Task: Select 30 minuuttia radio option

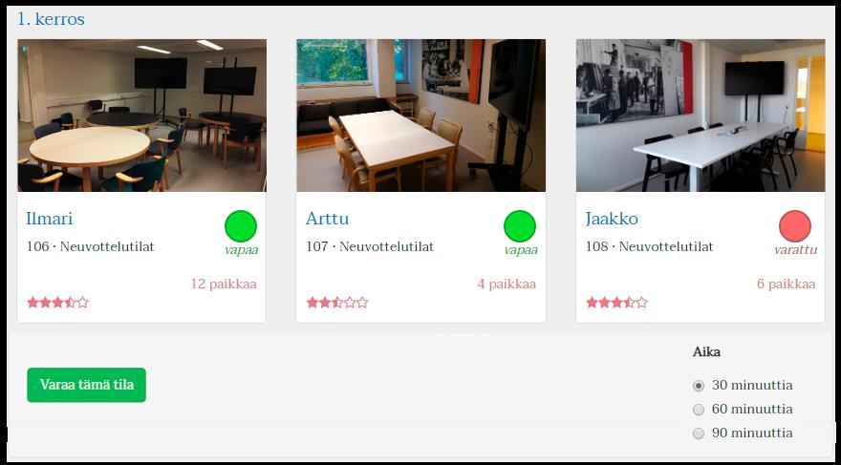Action: [x=699, y=386]
